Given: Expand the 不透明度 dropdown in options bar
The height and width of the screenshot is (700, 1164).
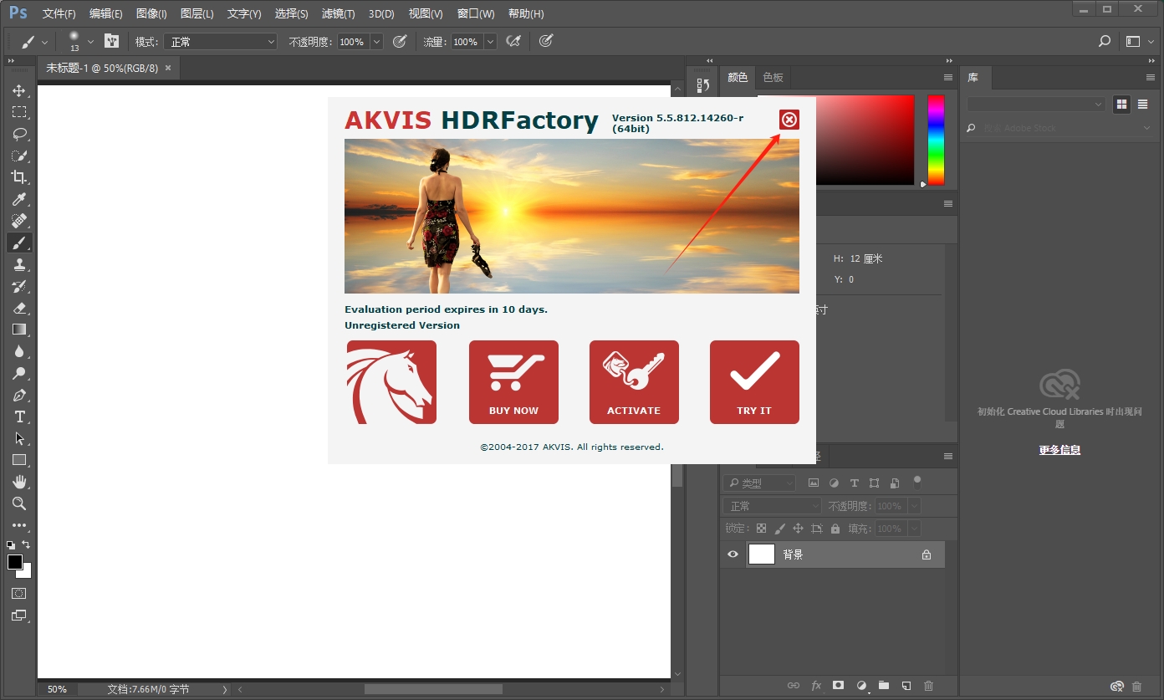Looking at the screenshot, I should pyautogui.click(x=376, y=41).
